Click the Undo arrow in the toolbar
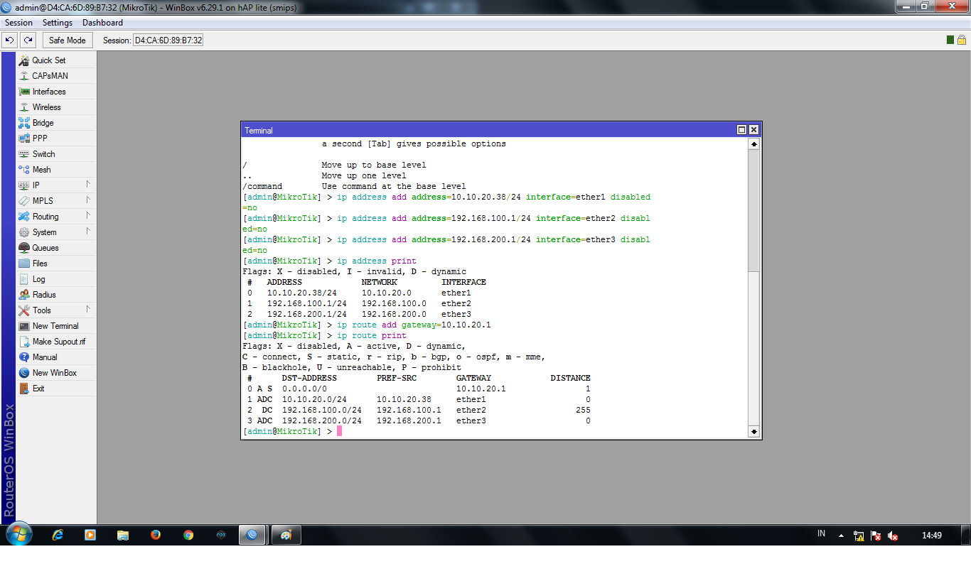This screenshot has height=581, width=971. (x=10, y=40)
